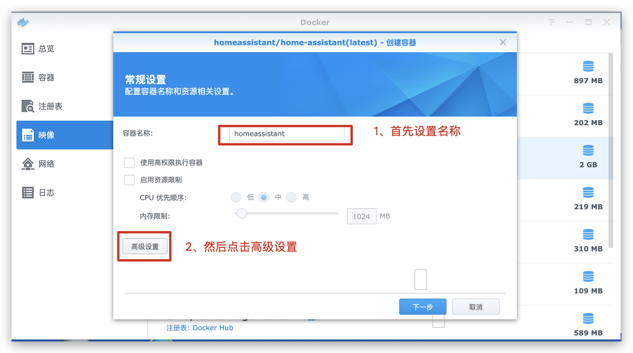Select the 映像 image sidebar icon
The height and width of the screenshot is (353, 633).
[x=28, y=135]
